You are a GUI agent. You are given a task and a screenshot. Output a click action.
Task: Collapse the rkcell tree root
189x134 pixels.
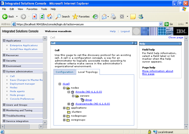(x=60, y=84)
